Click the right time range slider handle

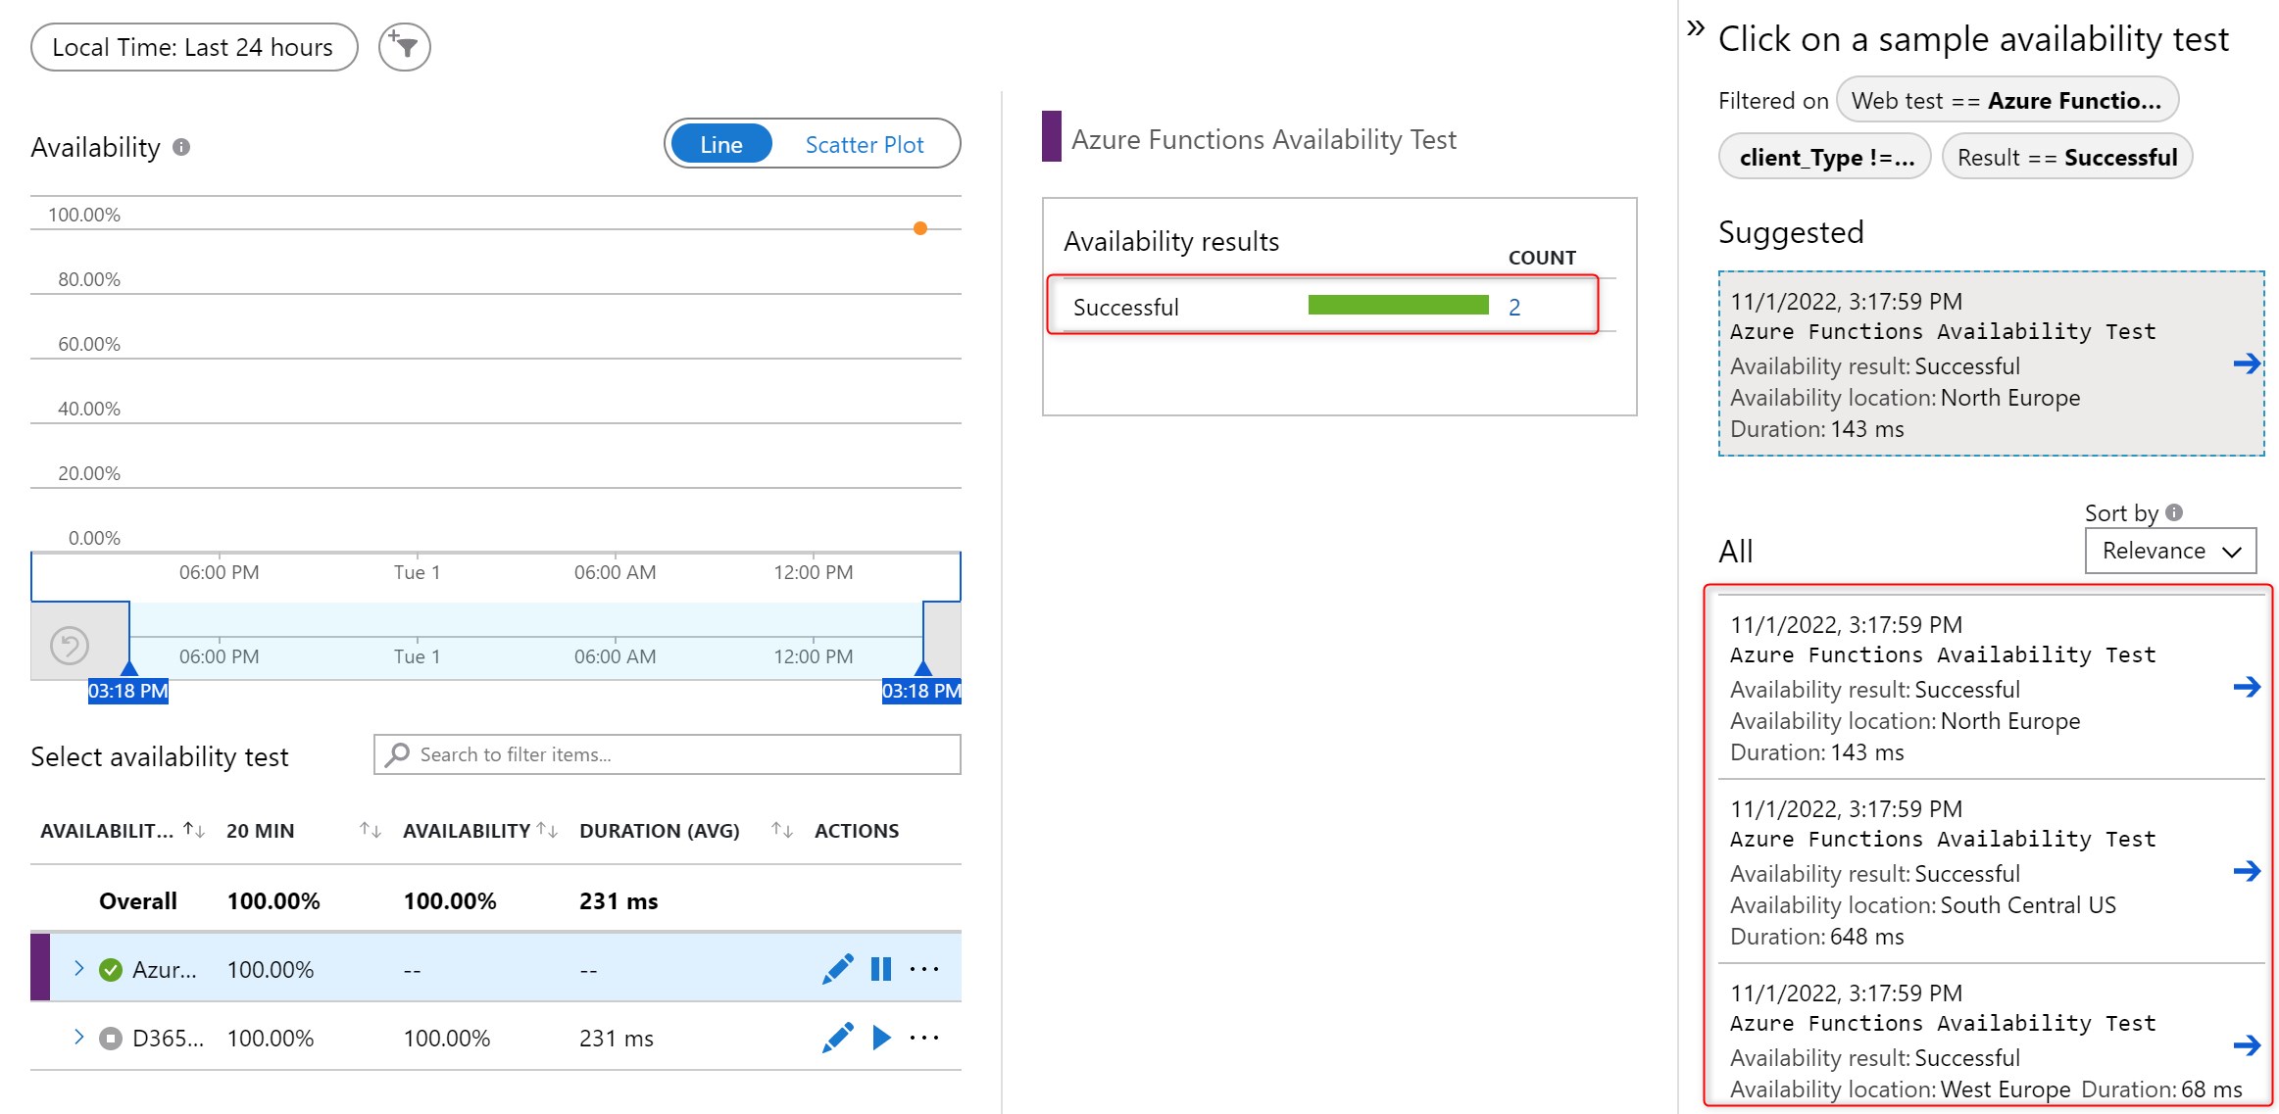click(922, 668)
